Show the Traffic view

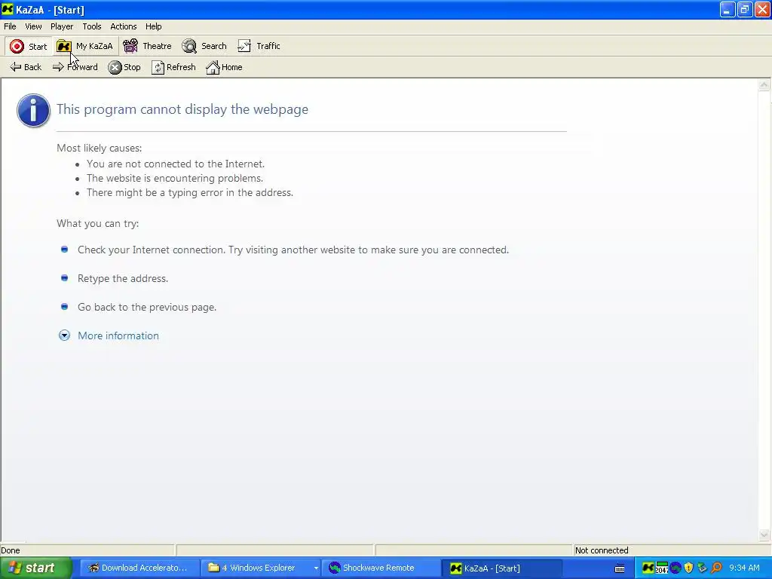(259, 46)
